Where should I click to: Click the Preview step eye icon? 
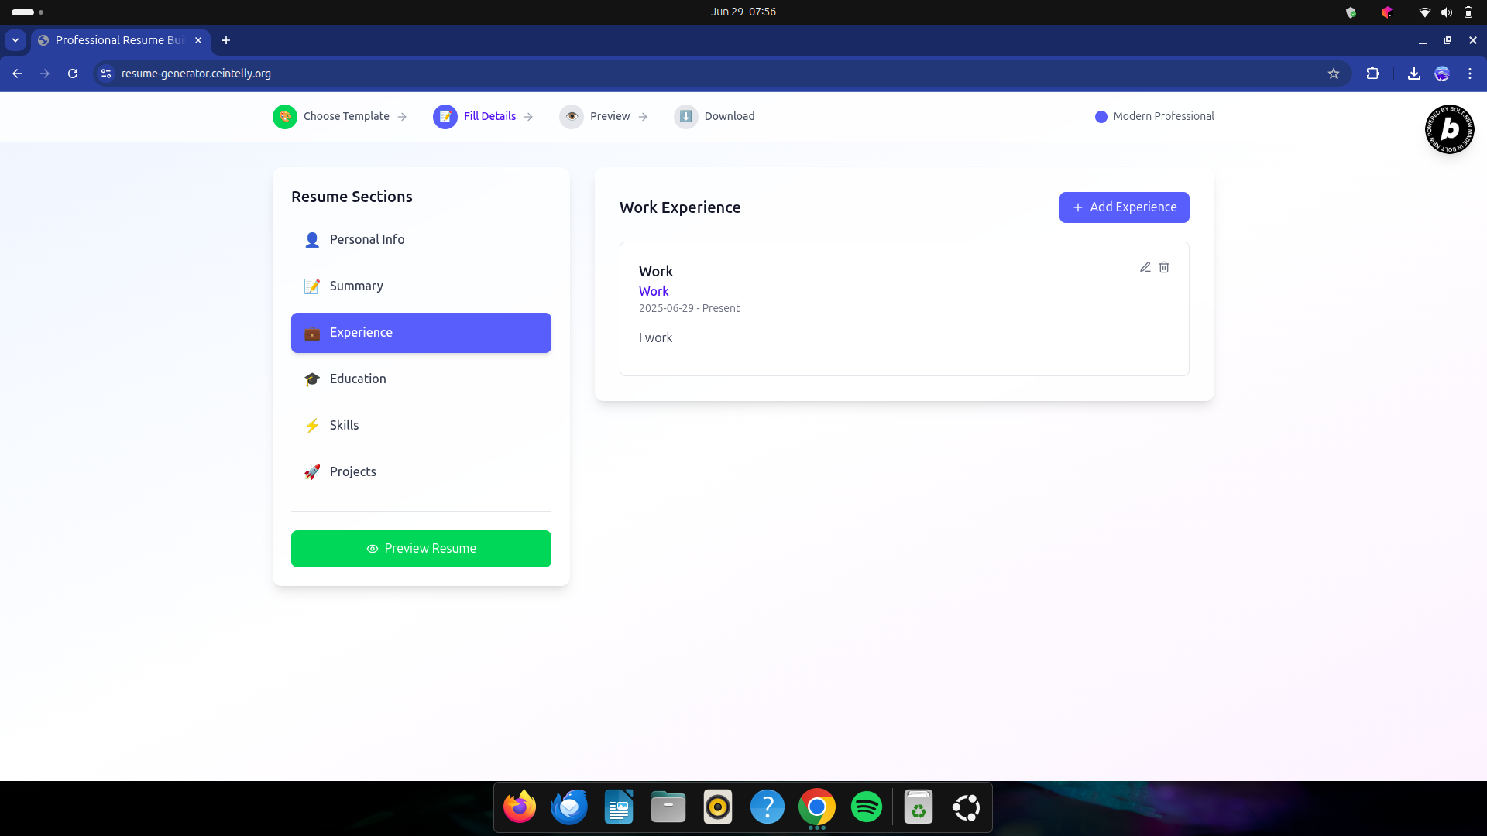click(x=572, y=116)
